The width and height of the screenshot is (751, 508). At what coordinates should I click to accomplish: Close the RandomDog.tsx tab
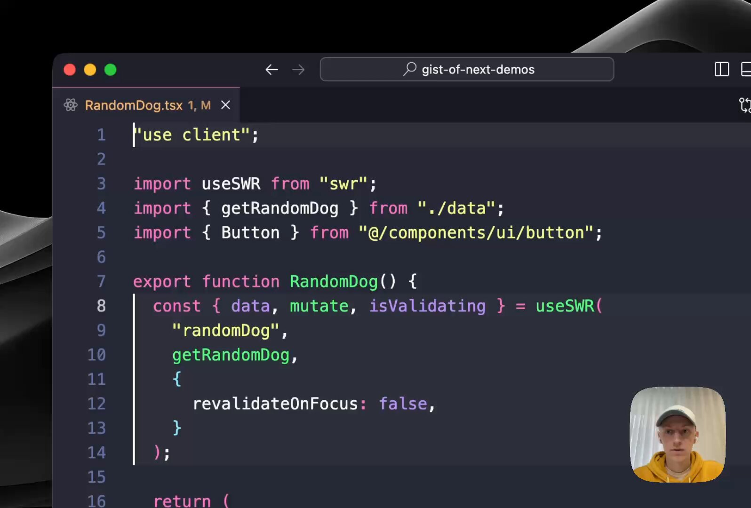(226, 105)
